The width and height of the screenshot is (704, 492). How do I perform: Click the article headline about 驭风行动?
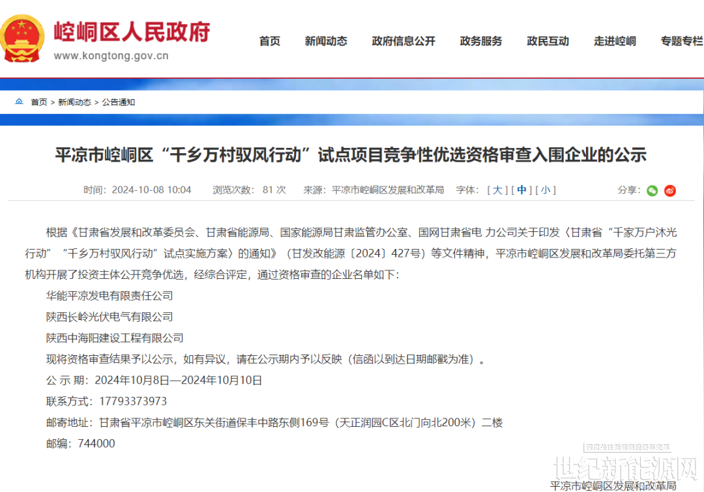coord(351,155)
